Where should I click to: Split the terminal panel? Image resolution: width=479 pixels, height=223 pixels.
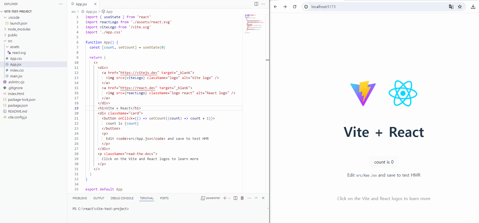point(235,198)
